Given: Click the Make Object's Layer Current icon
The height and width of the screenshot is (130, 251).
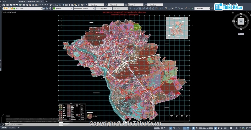Looking at the screenshot, I should [44, 8].
